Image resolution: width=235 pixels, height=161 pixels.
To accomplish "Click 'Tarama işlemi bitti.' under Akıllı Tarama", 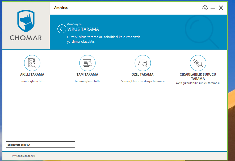I will point(32,81).
